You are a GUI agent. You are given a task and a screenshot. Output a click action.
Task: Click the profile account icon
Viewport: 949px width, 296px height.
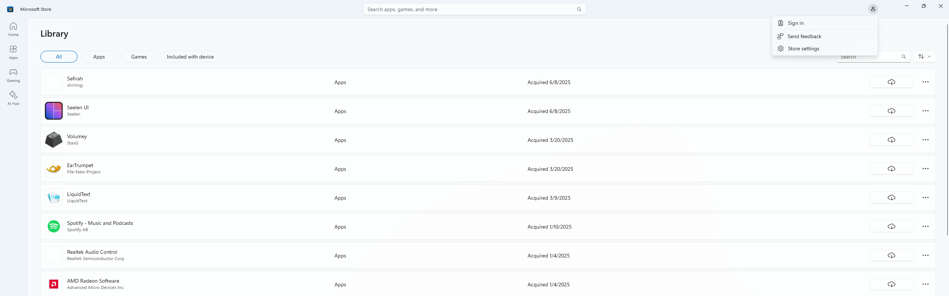click(x=873, y=9)
